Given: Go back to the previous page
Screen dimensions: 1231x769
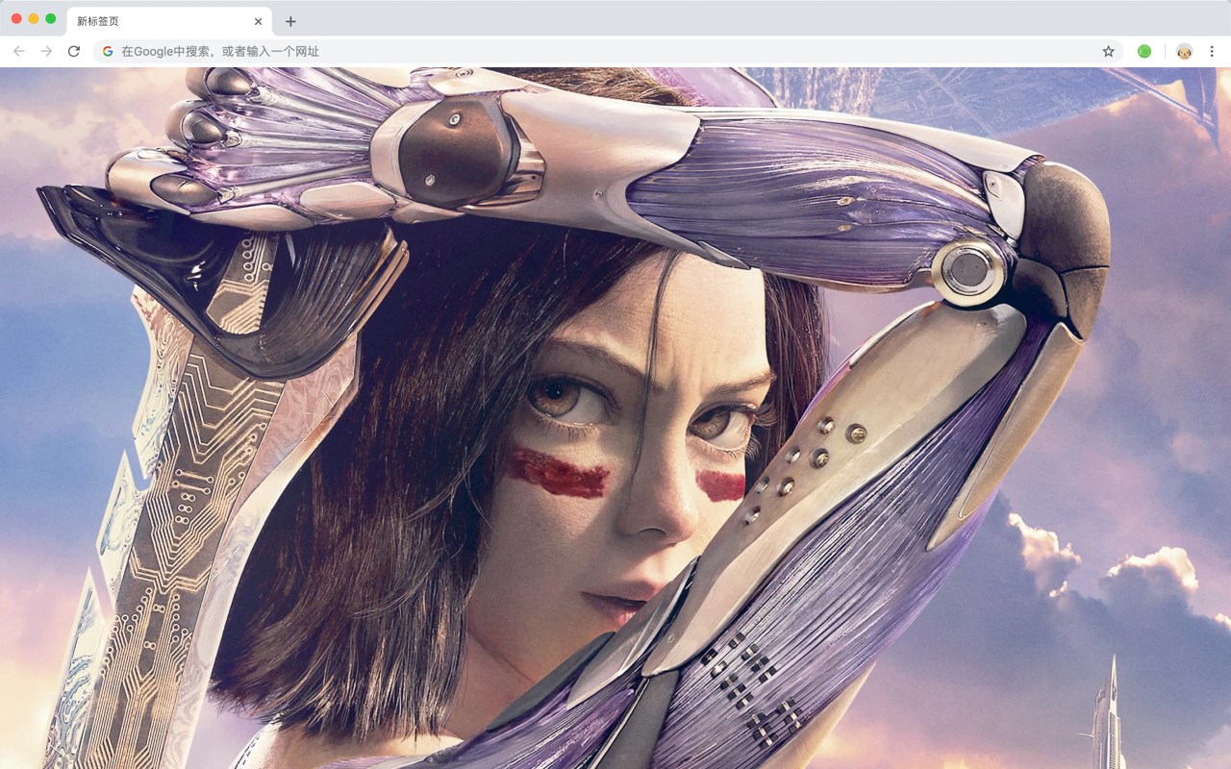Looking at the screenshot, I should point(19,51).
